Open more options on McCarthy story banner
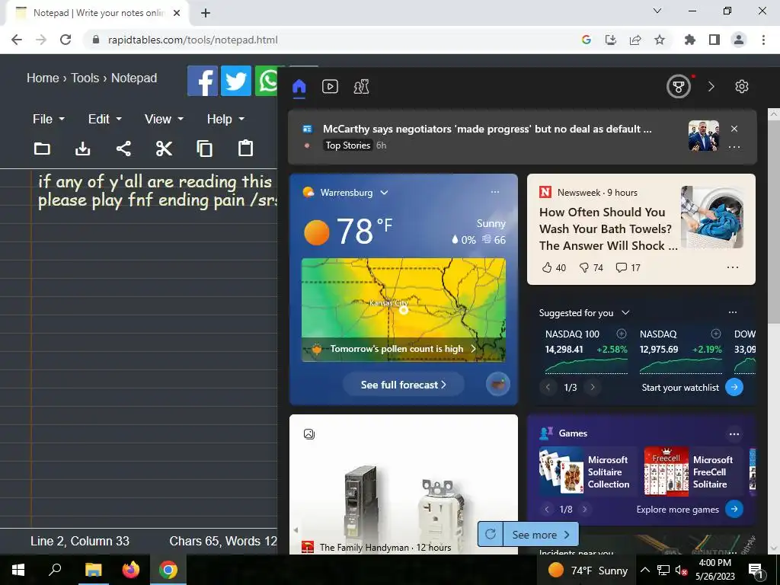Viewport: 780px width, 585px height. point(734,147)
